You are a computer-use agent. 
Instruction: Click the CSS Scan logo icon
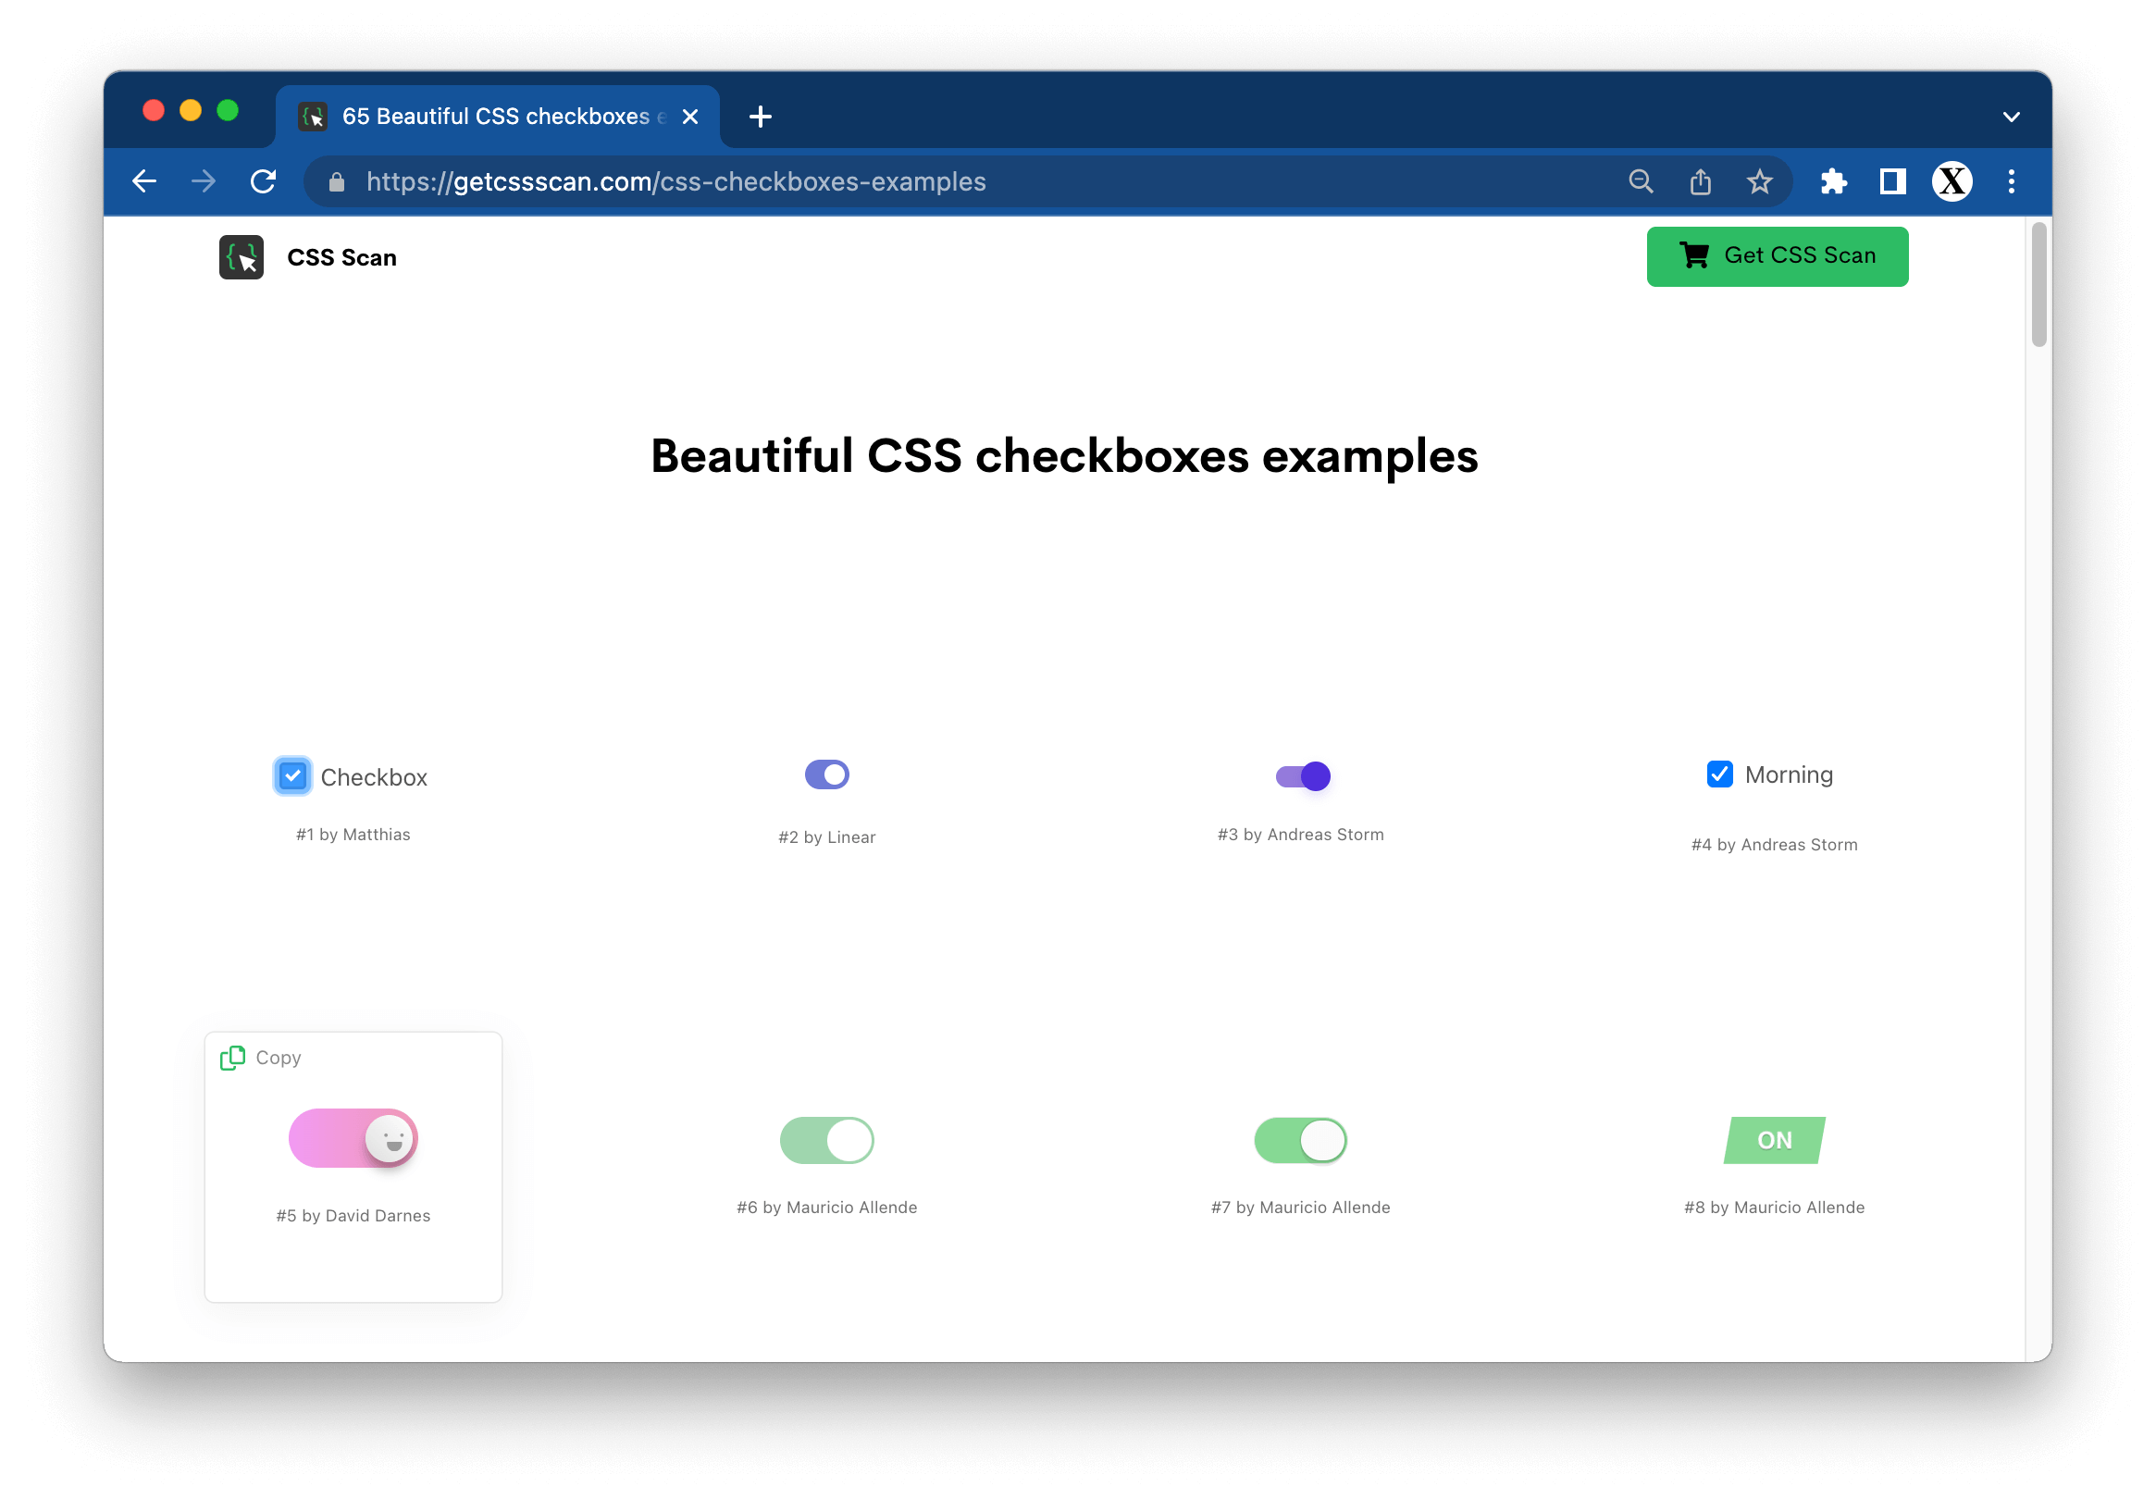tap(242, 257)
